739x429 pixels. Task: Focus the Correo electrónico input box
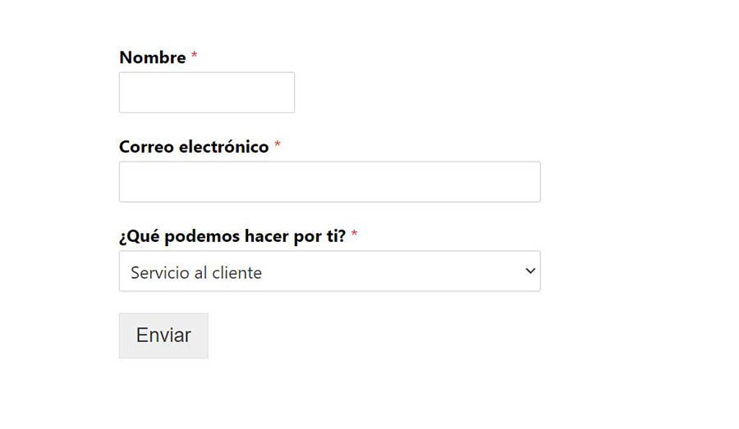[329, 181]
